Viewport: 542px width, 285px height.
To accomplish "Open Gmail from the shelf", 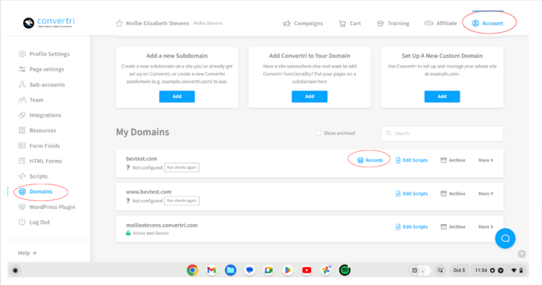I will click(x=211, y=270).
